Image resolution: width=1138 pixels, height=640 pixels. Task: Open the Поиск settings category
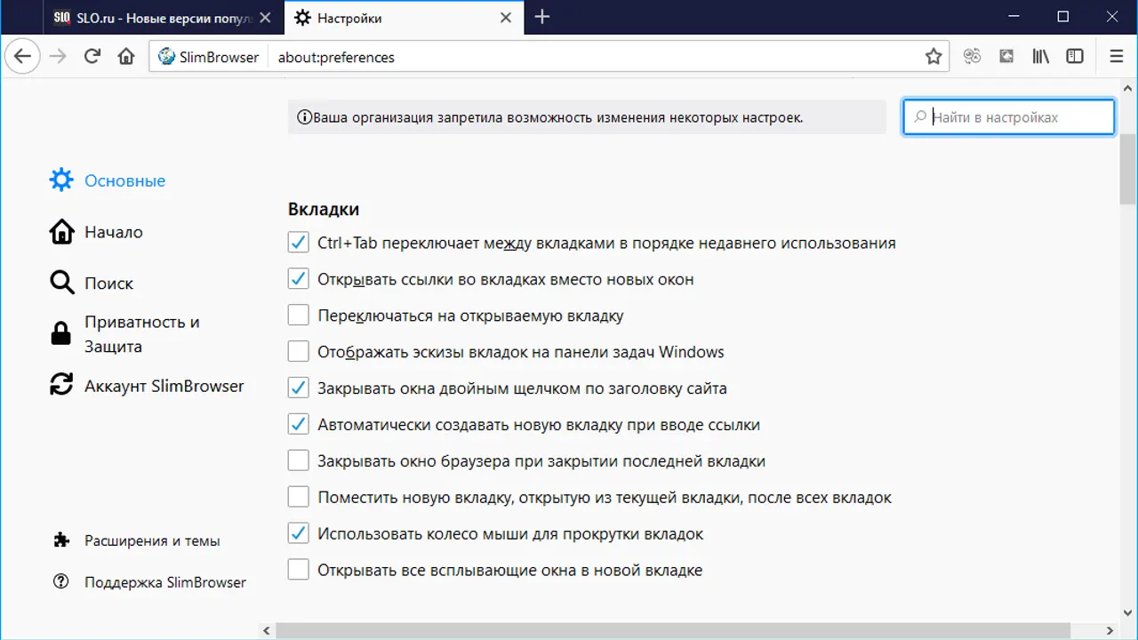point(108,284)
